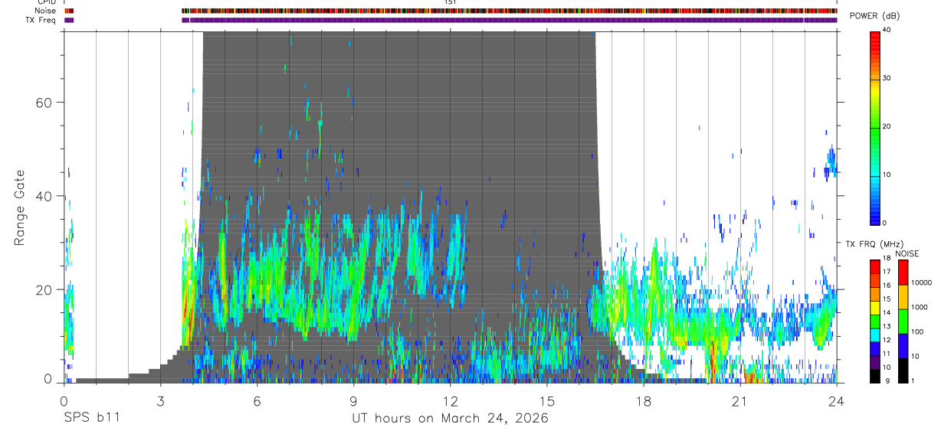Click the noise strip bar above the plot

(510, 11)
